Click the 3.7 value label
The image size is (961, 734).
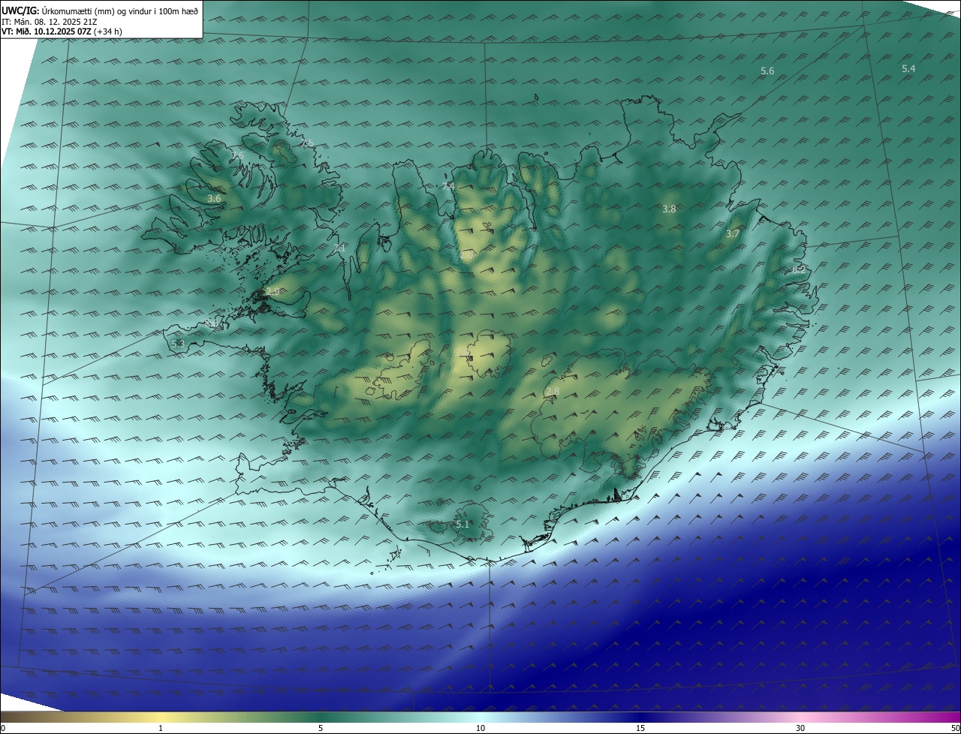733,234
